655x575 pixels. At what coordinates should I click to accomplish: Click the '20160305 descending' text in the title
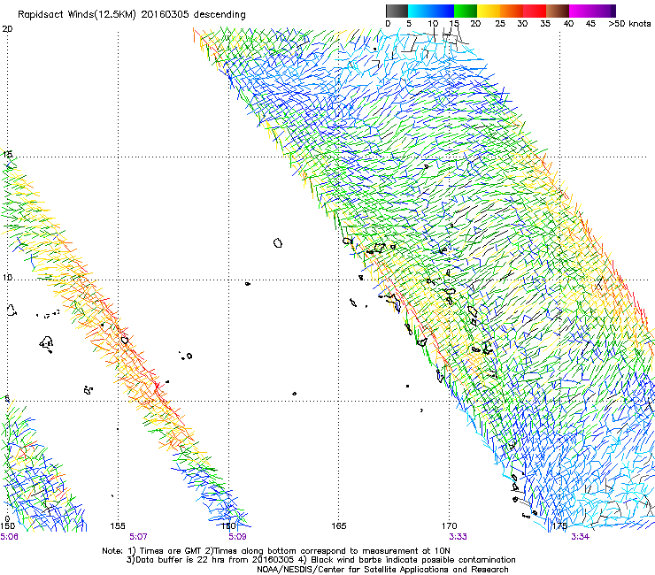tap(193, 15)
